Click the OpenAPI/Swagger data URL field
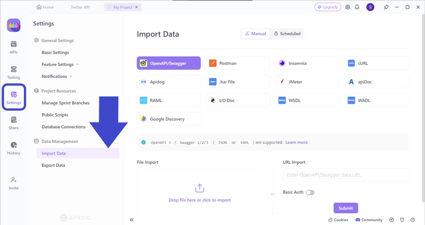 click(x=345, y=175)
